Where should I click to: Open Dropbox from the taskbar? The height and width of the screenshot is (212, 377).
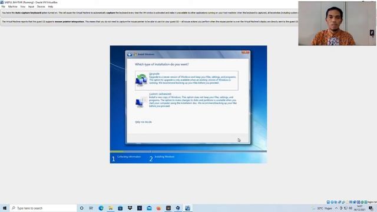[130, 208]
